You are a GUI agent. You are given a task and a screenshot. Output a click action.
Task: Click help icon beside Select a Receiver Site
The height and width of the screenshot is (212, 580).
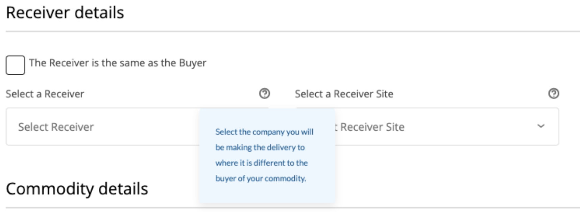point(553,94)
